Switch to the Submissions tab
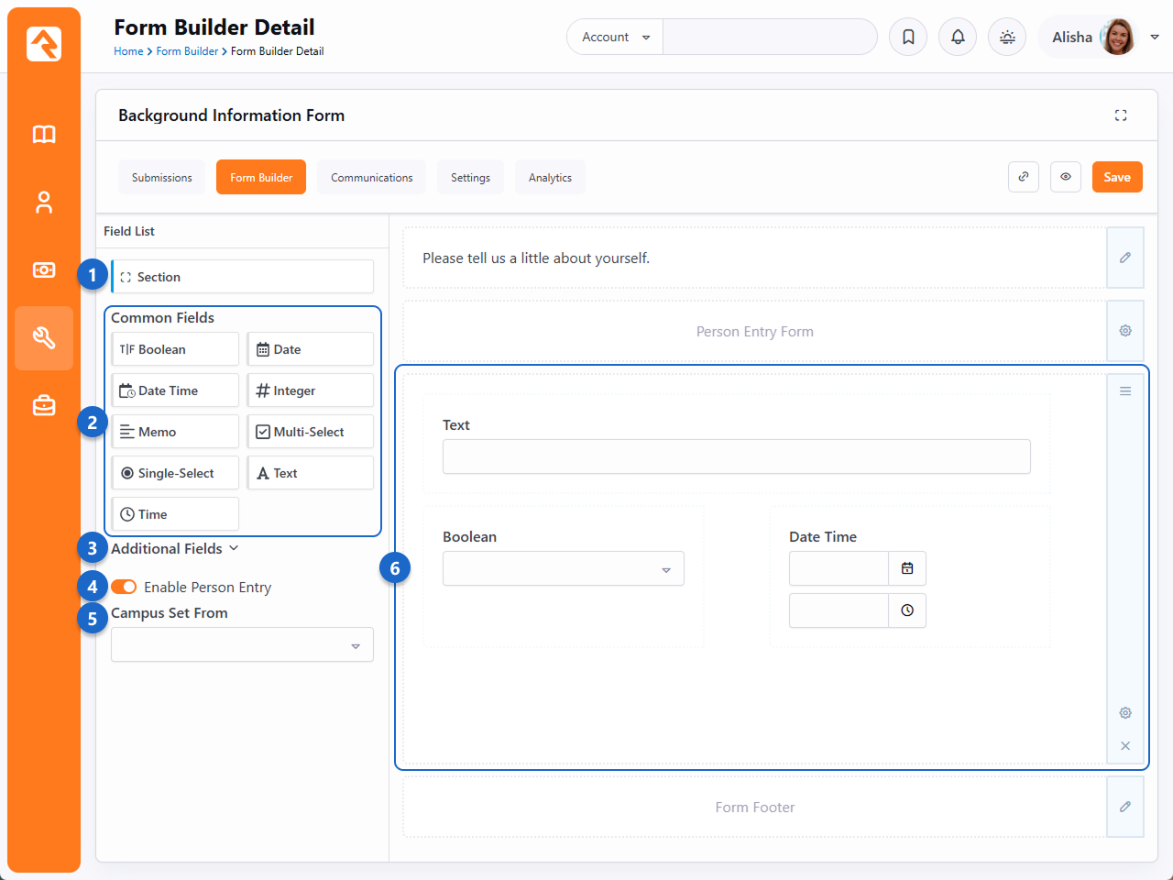The width and height of the screenshot is (1173, 880). coord(162,177)
